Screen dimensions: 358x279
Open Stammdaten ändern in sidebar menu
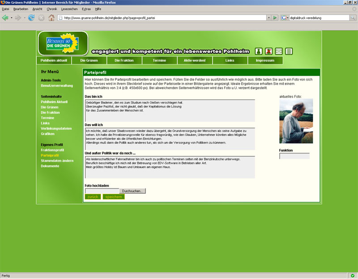(57, 161)
